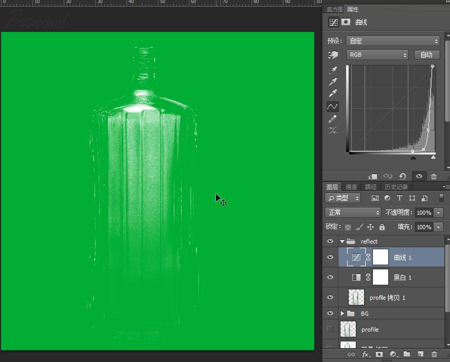Viewport: 450px width, 362px height.
Task: Click the 自动 button
Action: point(426,55)
